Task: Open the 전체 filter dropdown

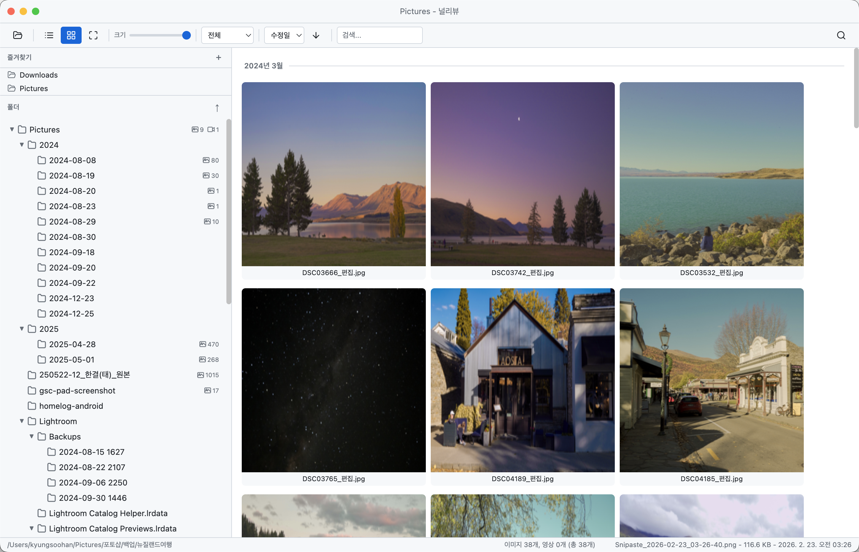Action: pyautogui.click(x=228, y=35)
